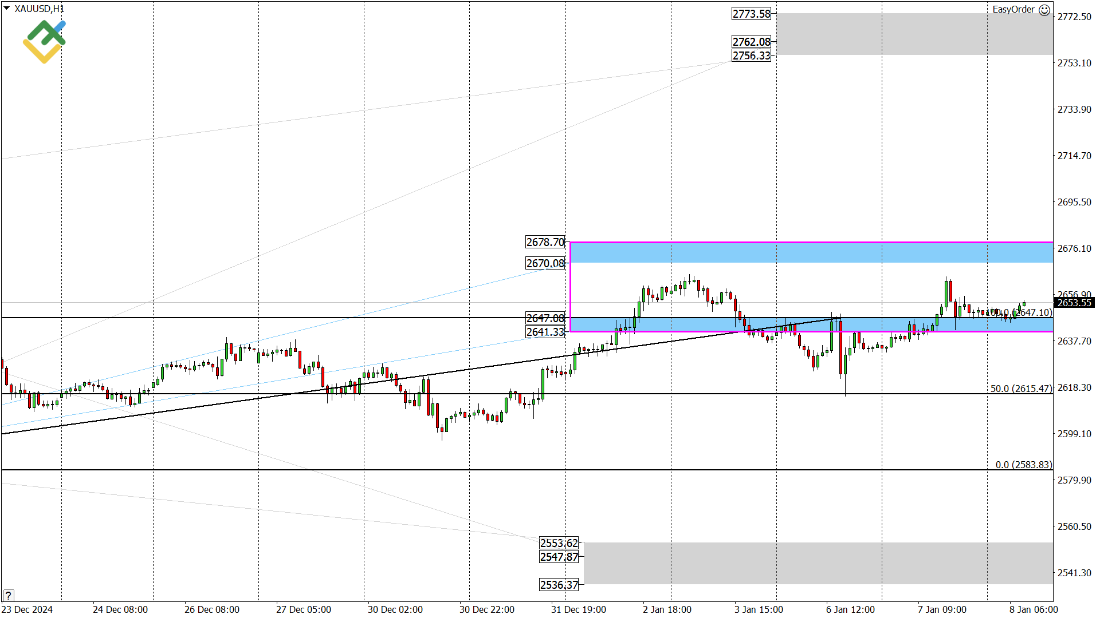The image size is (1100, 618).
Task: Click the XAUUSD,H1 symbol title
Action: [39, 9]
